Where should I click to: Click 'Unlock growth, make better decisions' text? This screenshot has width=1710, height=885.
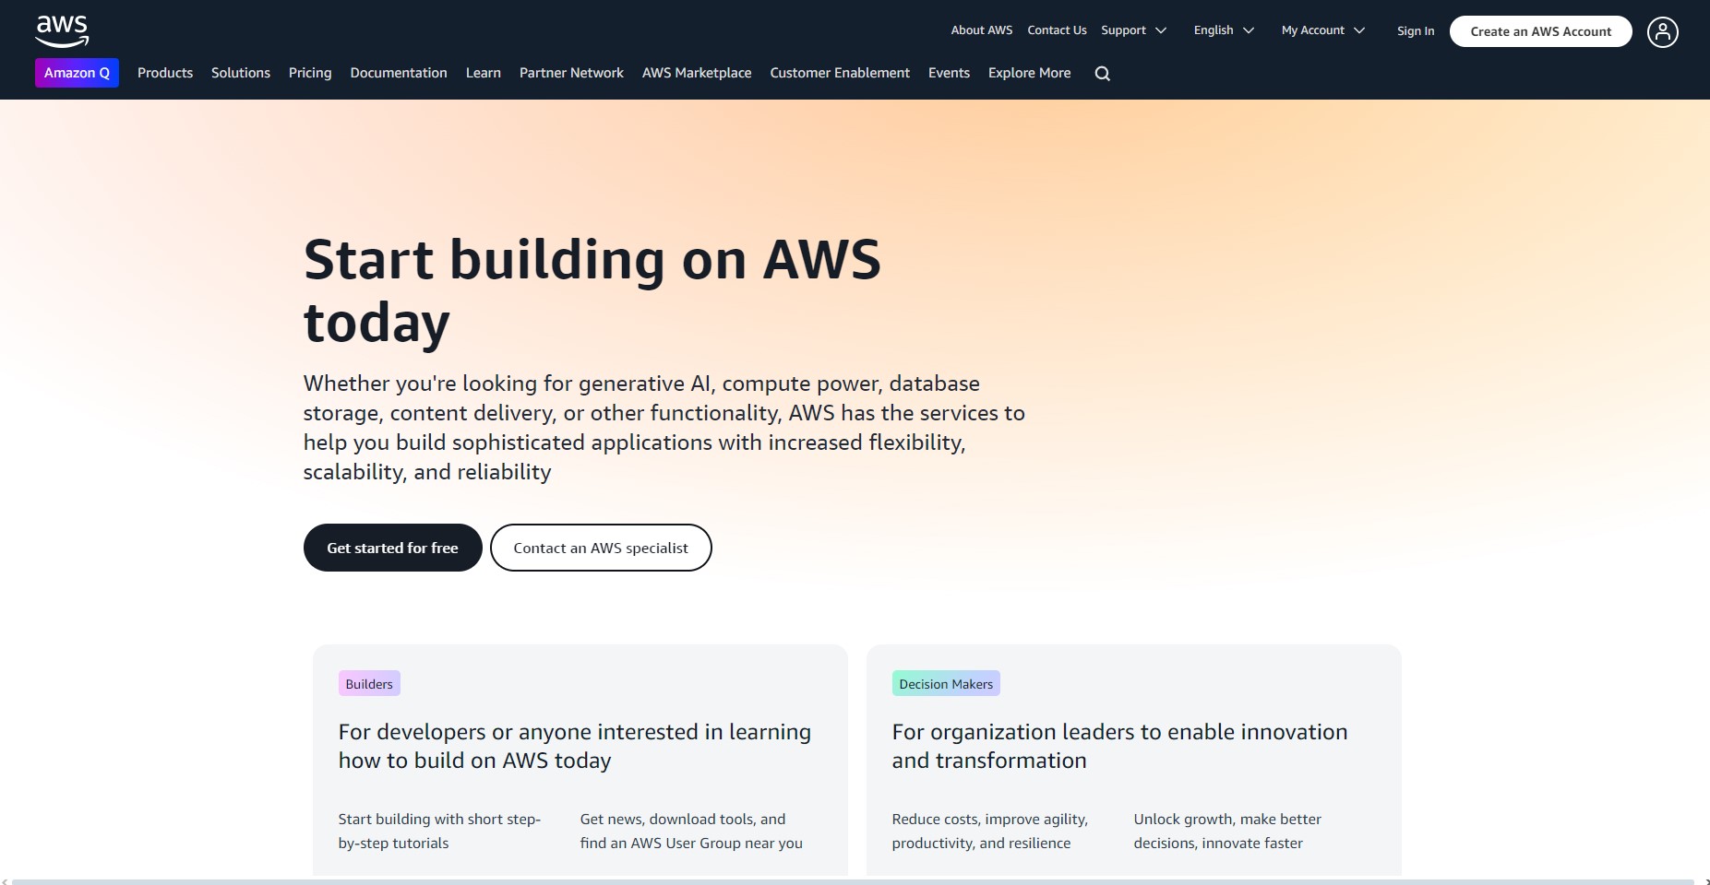click(1227, 831)
